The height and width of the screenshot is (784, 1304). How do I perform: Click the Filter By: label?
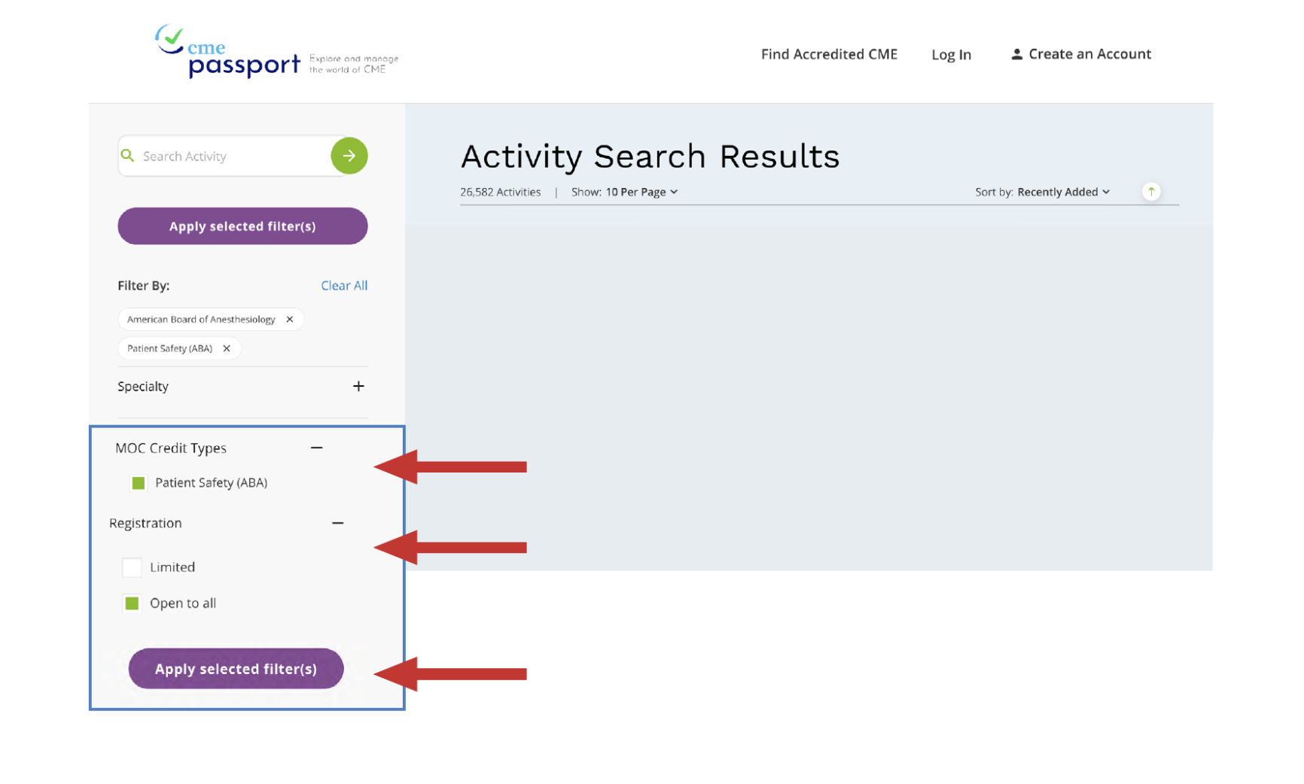point(144,286)
